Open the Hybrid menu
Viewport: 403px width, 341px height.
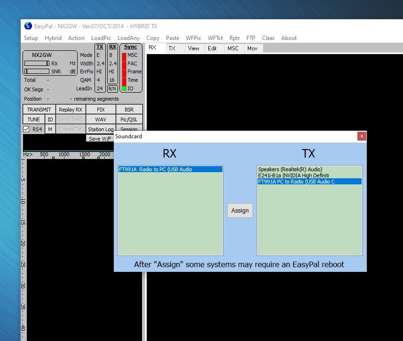pyautogui.click(x=53, y=38)
